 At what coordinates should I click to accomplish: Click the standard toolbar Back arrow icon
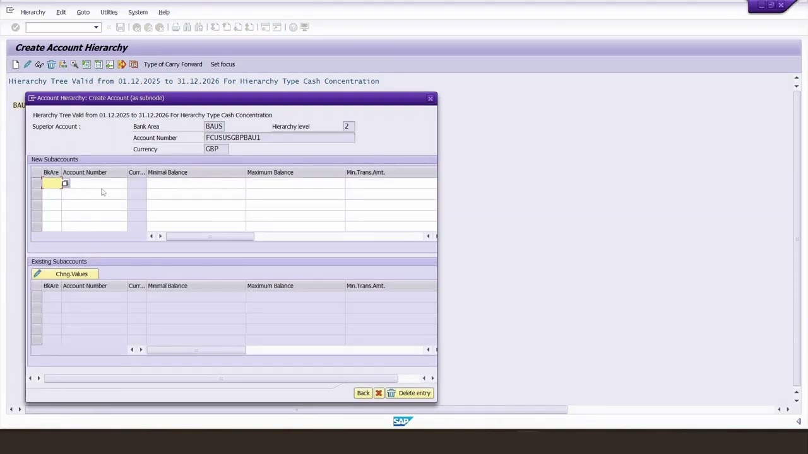136,27
